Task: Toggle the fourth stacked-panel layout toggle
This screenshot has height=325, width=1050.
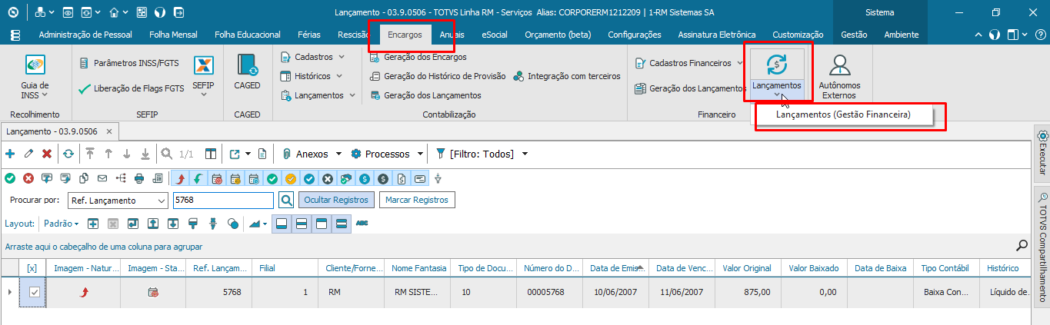Action: [341, 224]
